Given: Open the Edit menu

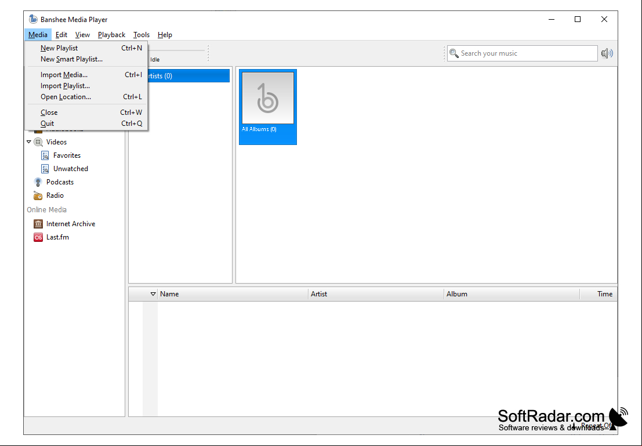Looking at the screenshot, I should pos(61,35).
